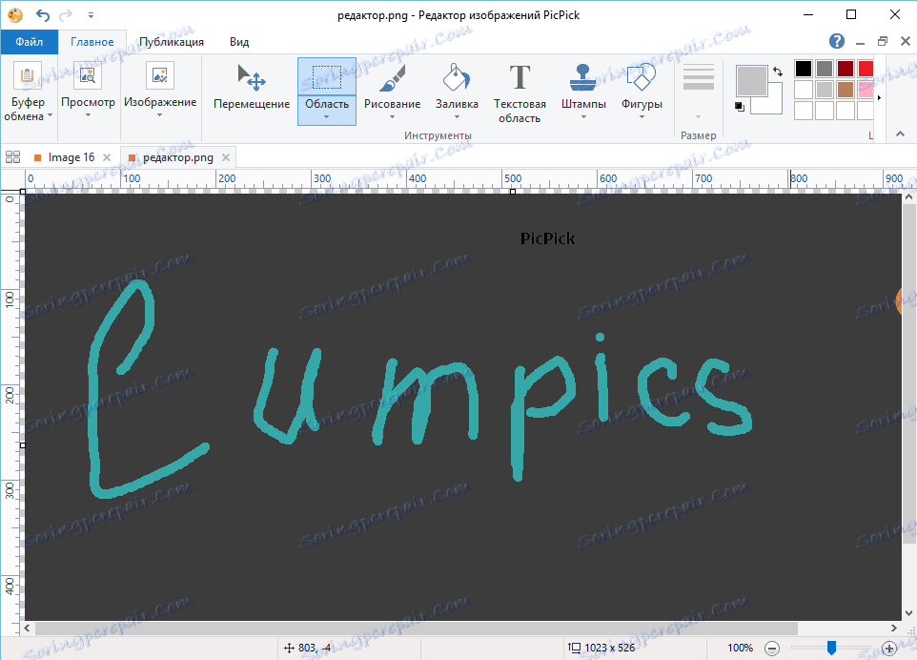
Task: Reset colors to default black and white
Action: click(740, 107)
